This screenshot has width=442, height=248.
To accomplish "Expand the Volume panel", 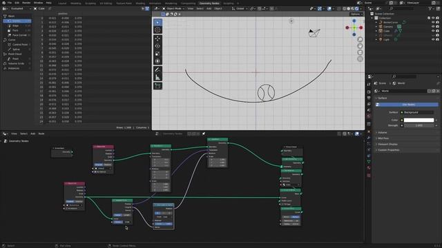I will tap(382, 132).
